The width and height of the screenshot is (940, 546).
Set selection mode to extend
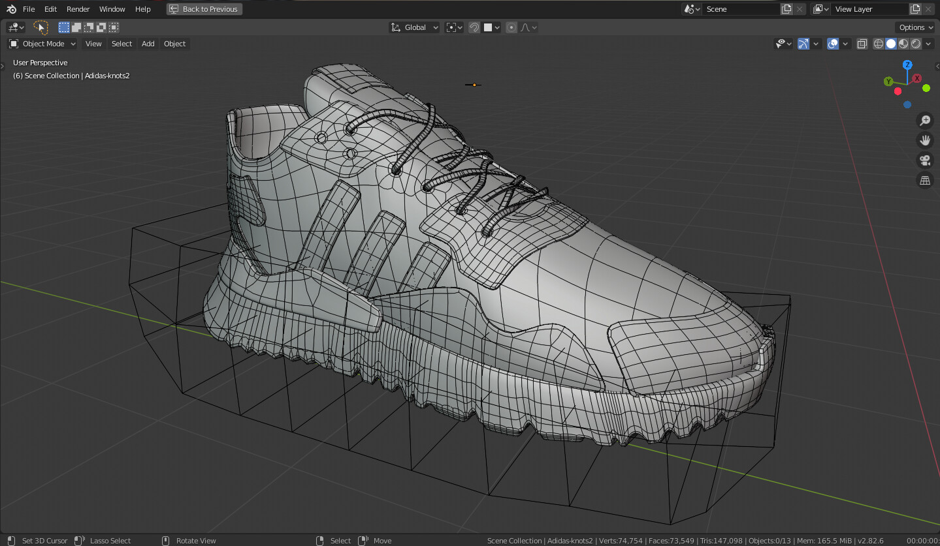76,27
